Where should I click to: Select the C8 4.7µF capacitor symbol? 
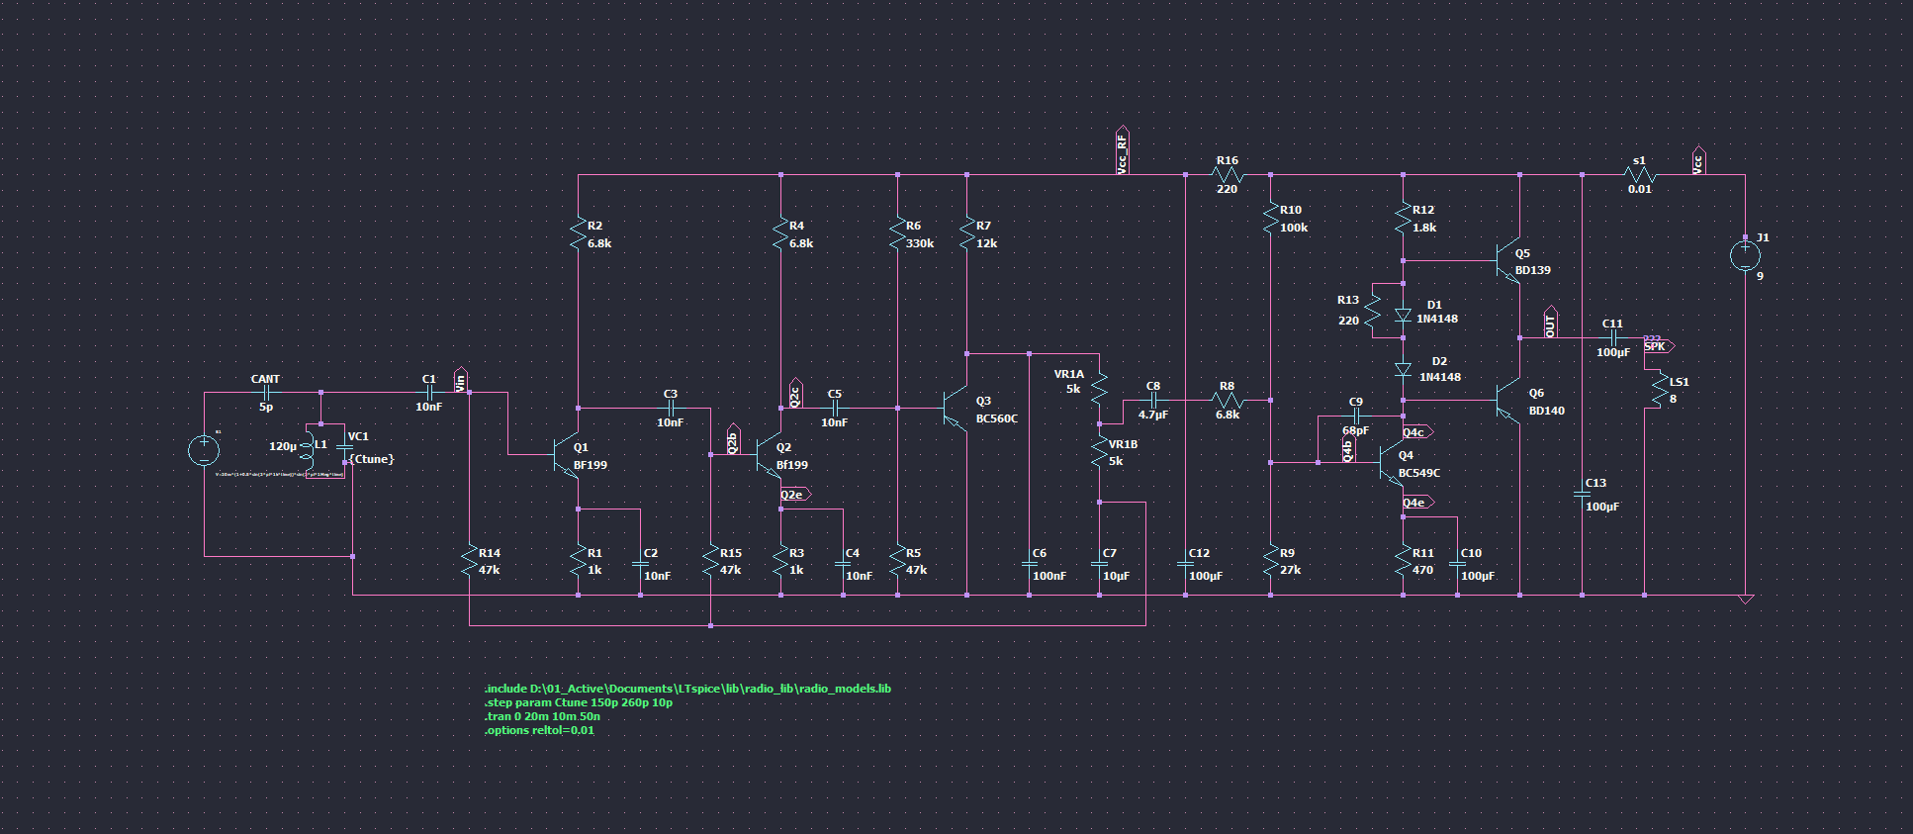(x=1153, y=401)
